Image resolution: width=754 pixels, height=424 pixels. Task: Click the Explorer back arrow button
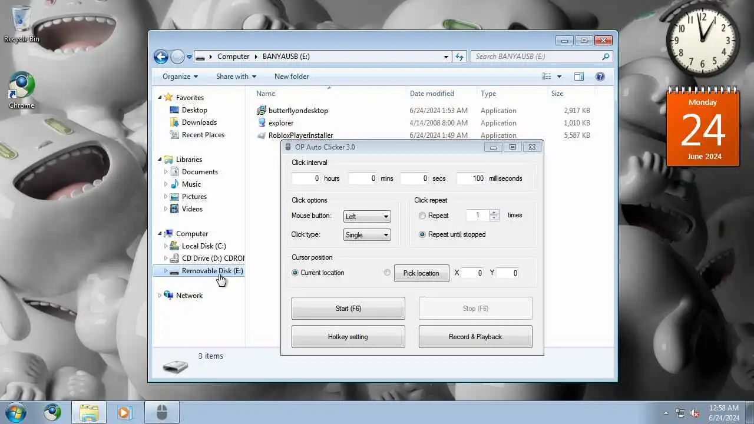coord(161,57)
